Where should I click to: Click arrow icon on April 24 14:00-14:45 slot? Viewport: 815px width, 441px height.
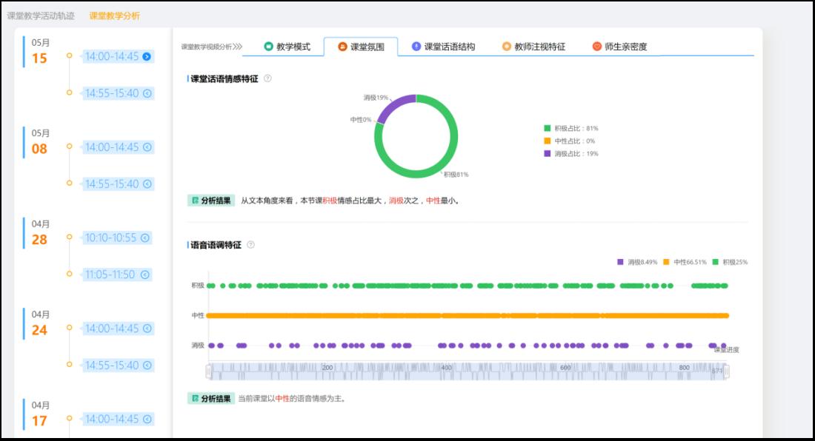(147, 329)
